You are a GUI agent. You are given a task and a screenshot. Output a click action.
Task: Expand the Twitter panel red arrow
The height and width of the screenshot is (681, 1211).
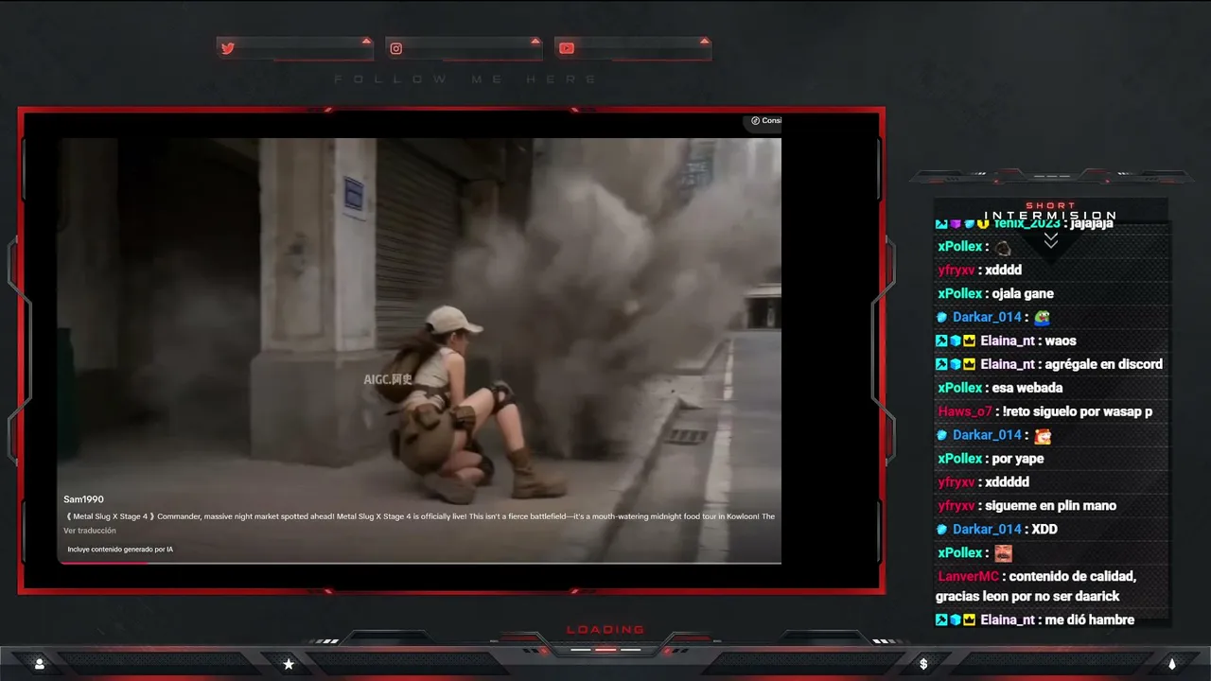click(x=366, y=41)
